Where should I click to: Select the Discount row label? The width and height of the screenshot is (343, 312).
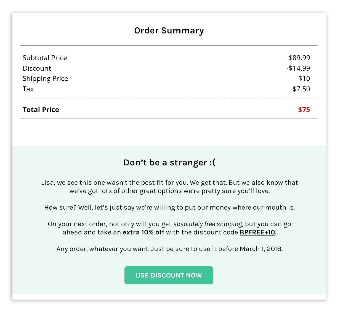click(x=37, y=68)
